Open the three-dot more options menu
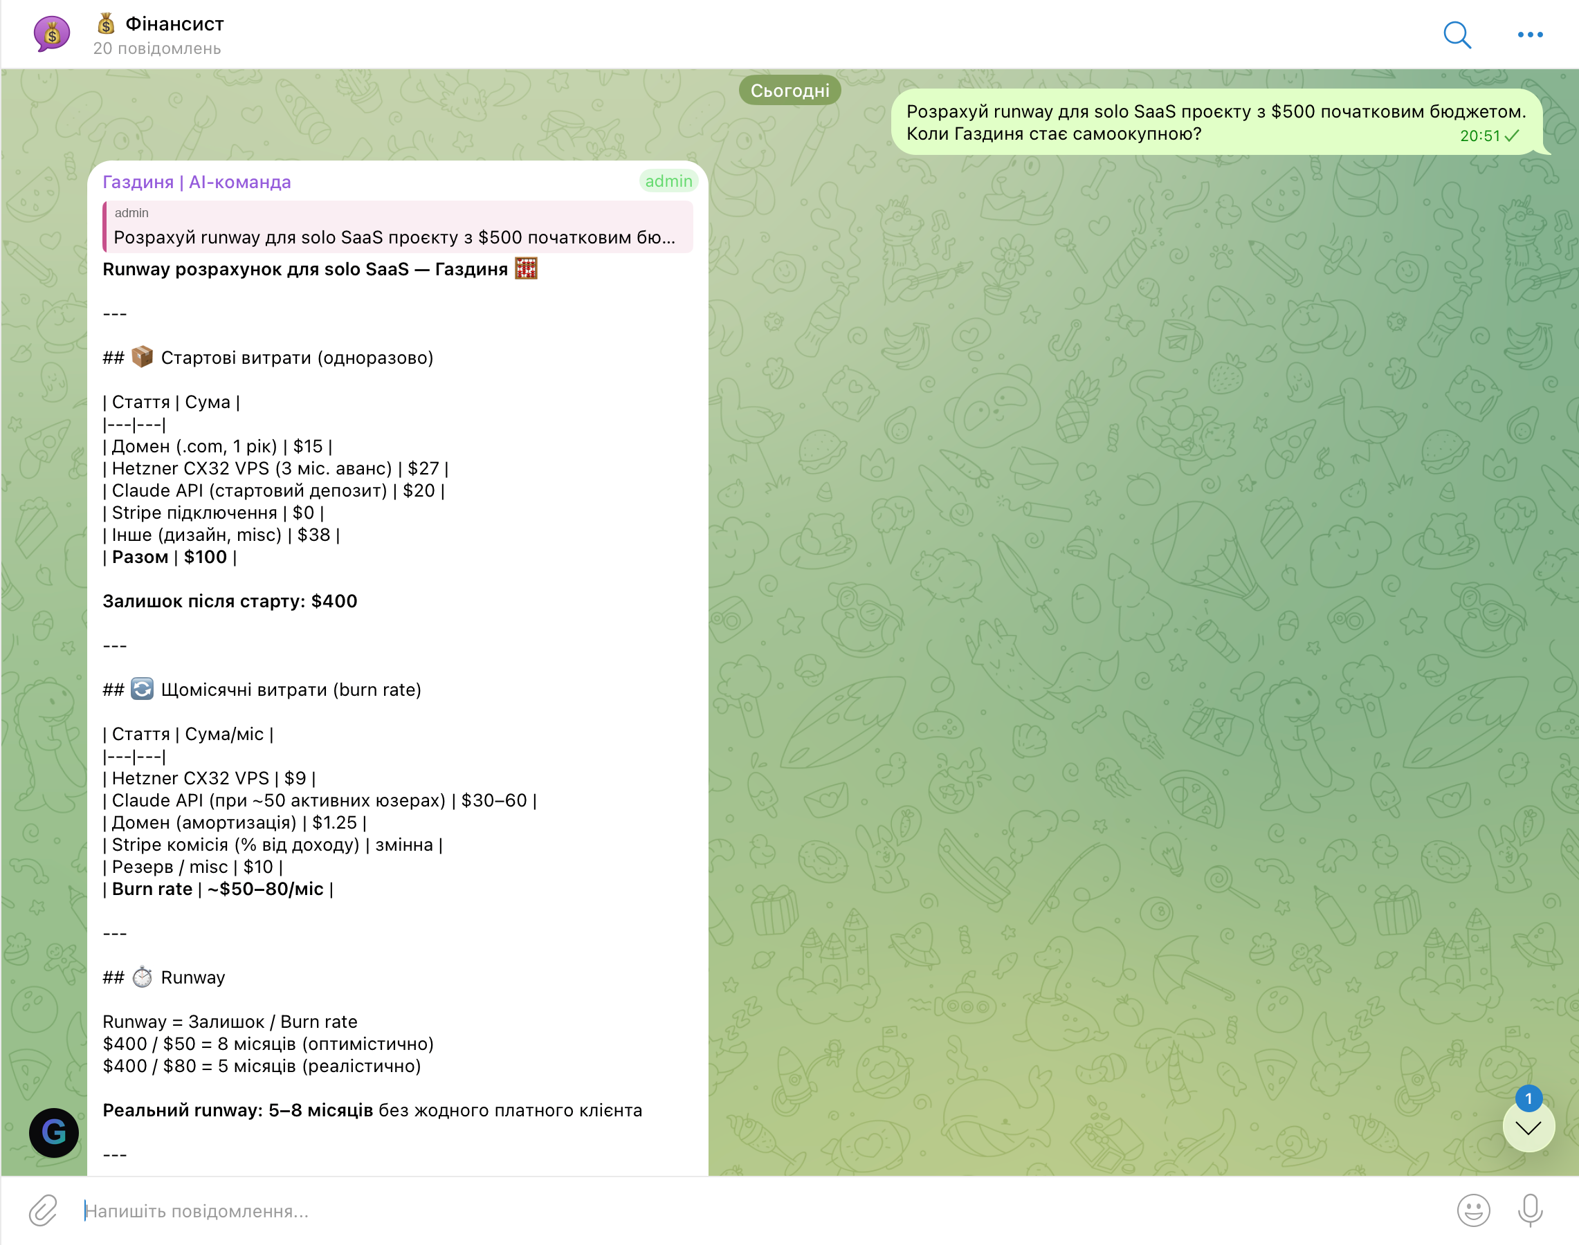The height and width of the screenshot is (1245, 1579). tap(1529, 35)
